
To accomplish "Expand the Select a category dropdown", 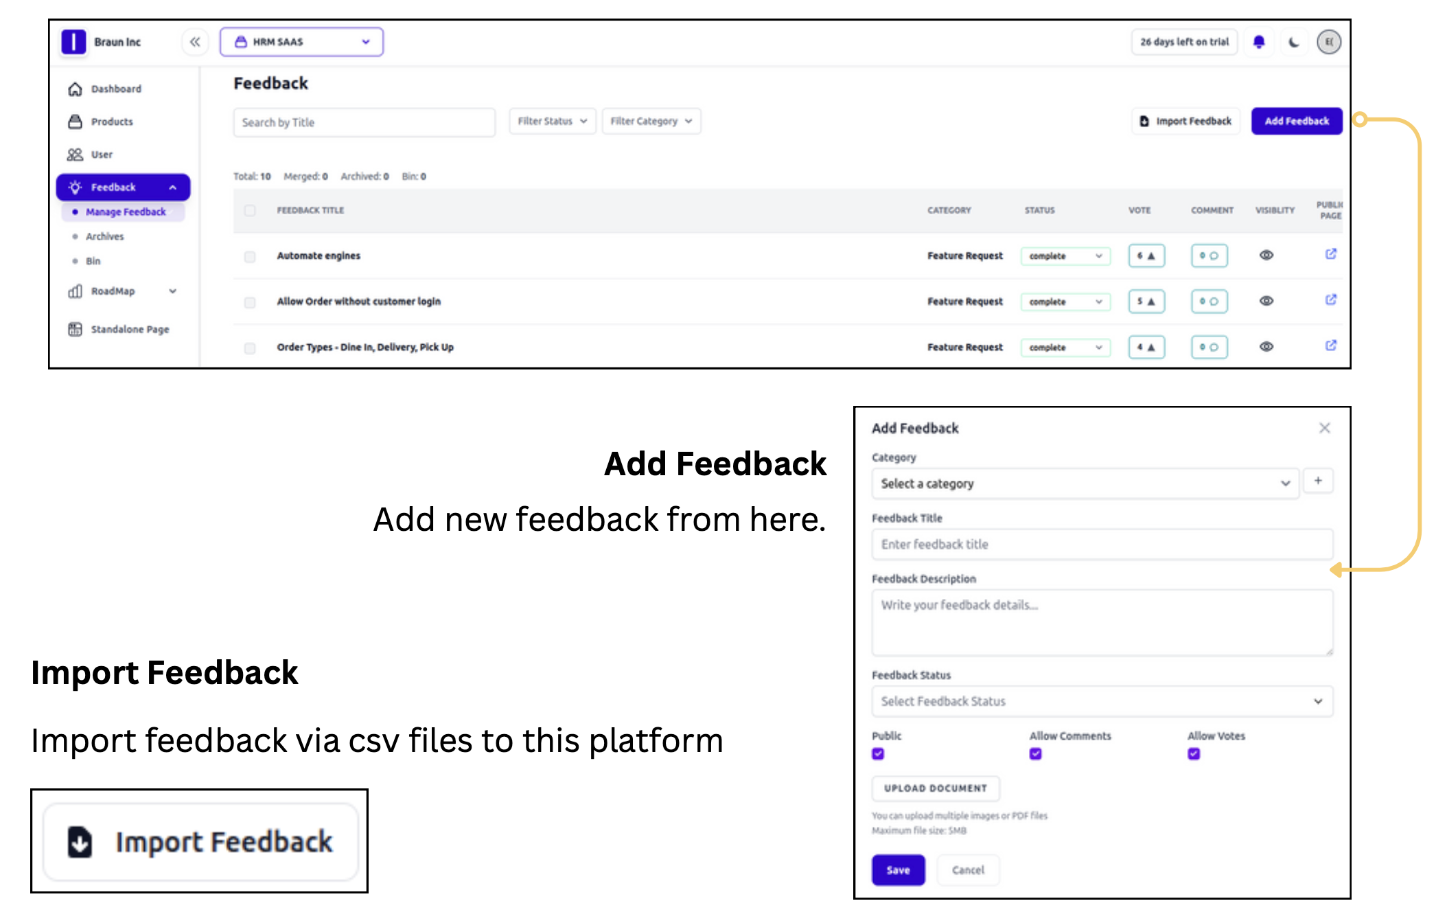I will click(1085, 483).
